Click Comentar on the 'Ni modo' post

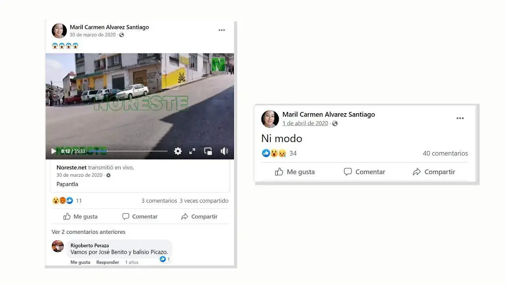click(364, 172)
